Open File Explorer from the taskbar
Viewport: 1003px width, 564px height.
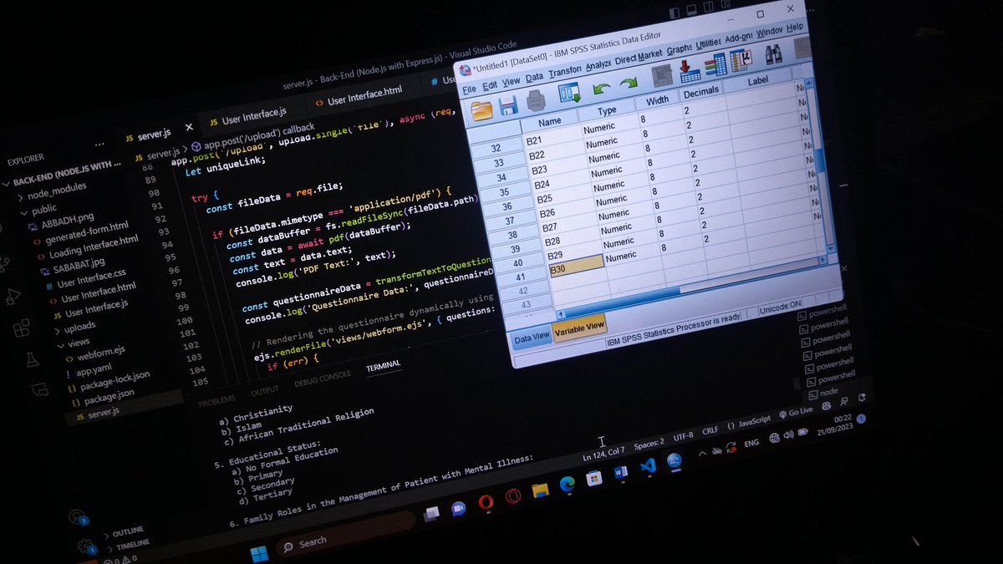point(540,489)
